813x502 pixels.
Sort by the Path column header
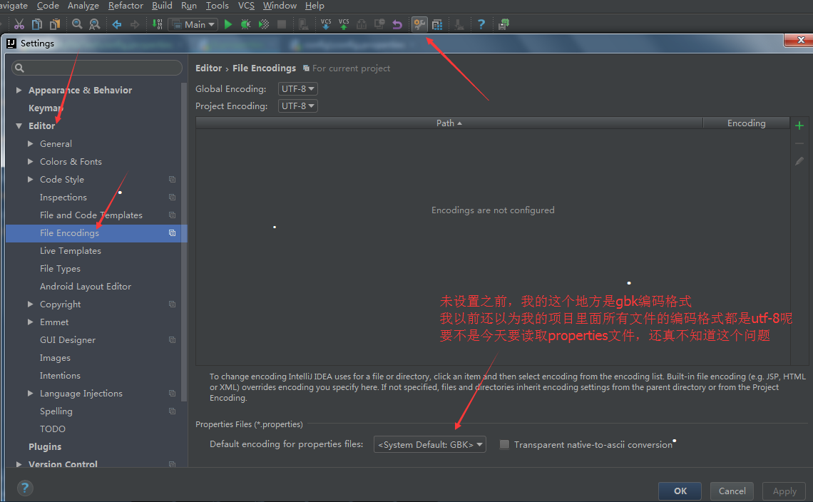pos(449,123)
